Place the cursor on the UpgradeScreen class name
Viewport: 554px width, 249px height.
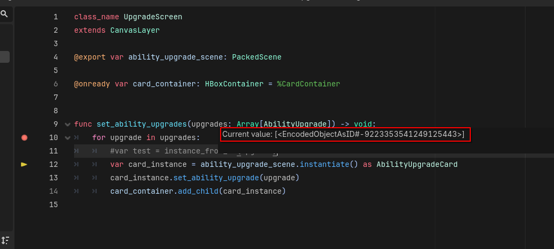tap(152, 17)
